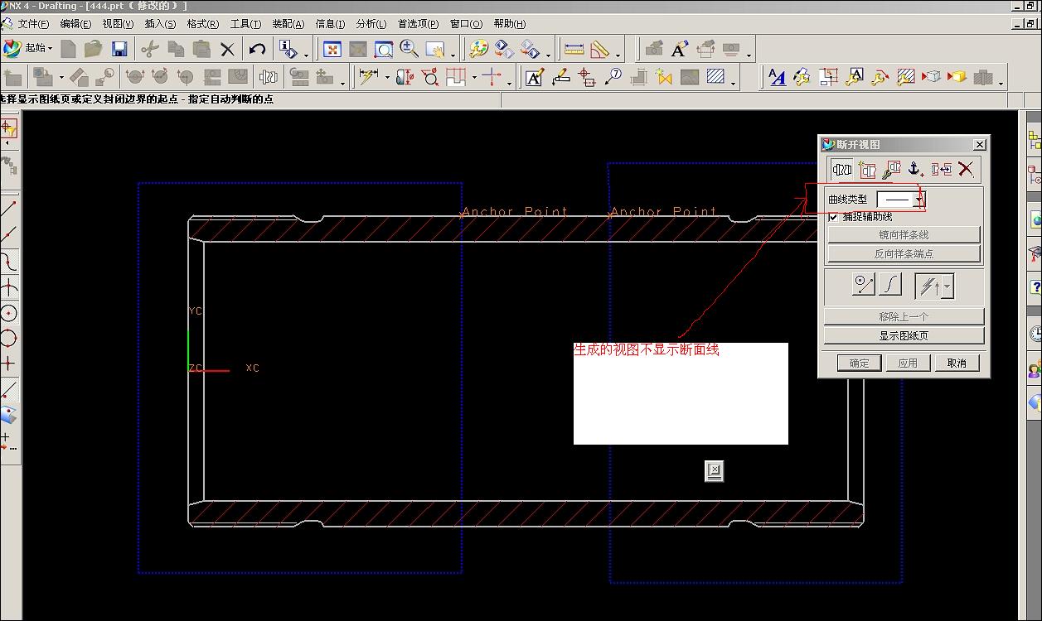This screenshot has height=621, width=1042.
Task: Click the yellow solid cube icon
Action: 957,77
